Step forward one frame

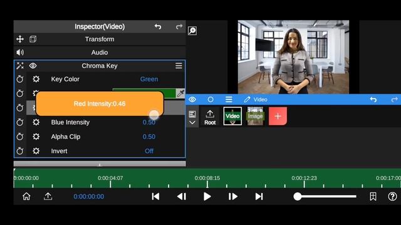click(233, 196)
